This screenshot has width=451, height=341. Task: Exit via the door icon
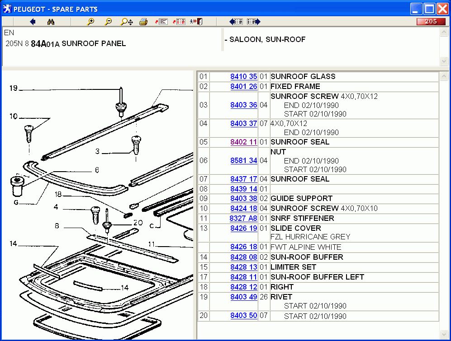[x=196, y=22]
